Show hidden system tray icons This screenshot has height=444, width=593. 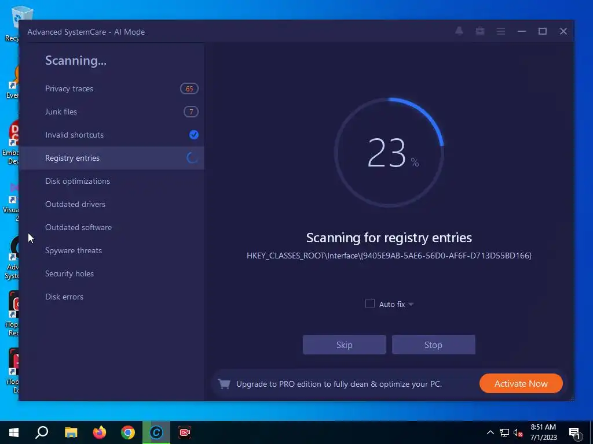pyautogui.click(x=490, y=432)
